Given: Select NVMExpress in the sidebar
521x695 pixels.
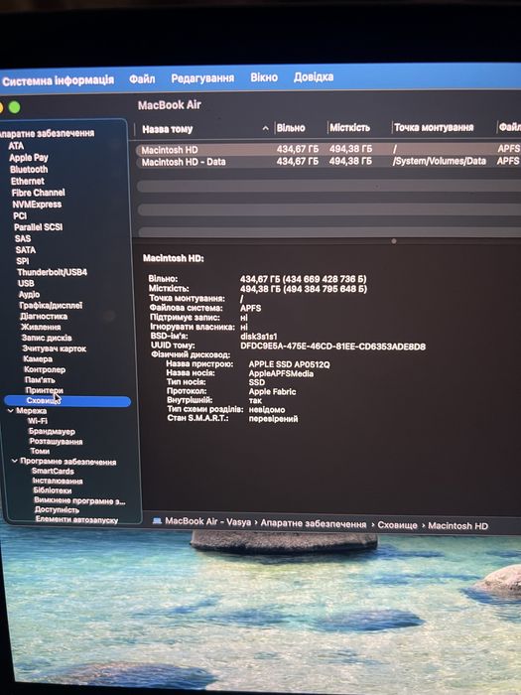Looking at the screenshot, I should [x=37, y=205].
